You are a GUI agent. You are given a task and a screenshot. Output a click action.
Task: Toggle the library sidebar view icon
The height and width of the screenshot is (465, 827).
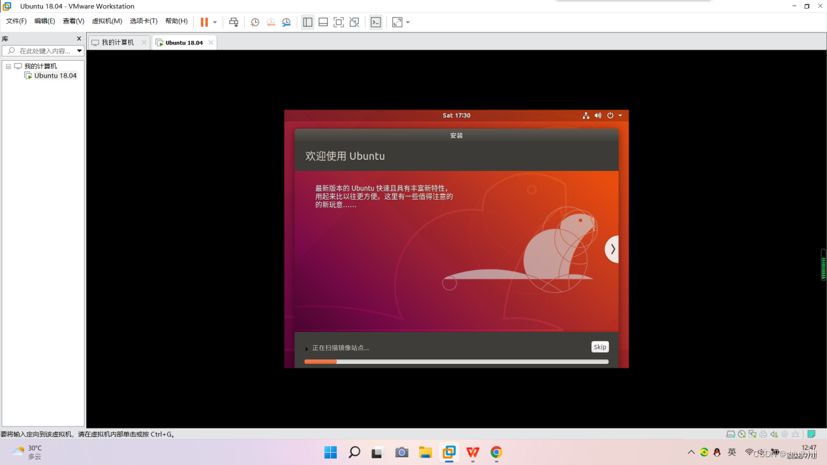[307, 22]
